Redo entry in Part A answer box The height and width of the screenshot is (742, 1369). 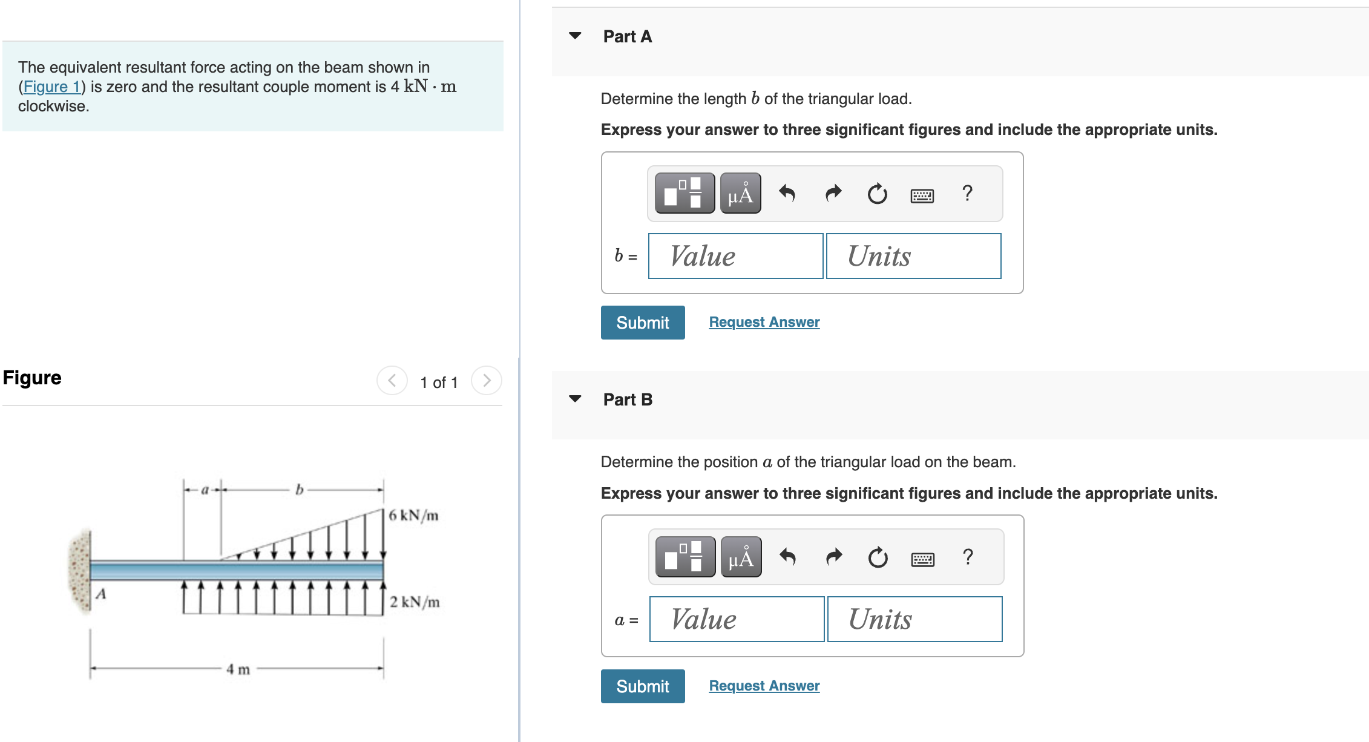tap(832, 194)
